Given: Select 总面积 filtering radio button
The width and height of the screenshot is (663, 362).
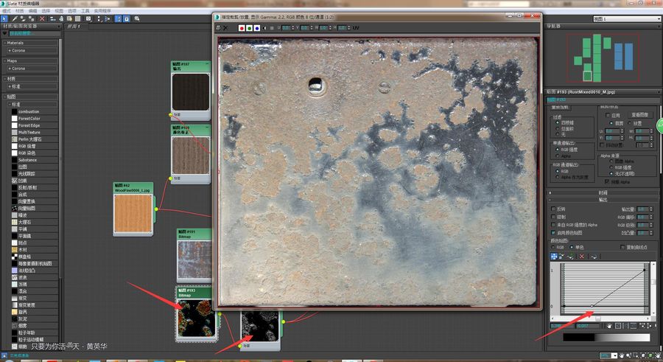Looking at the screenshot, I should [x=558, y=128].
